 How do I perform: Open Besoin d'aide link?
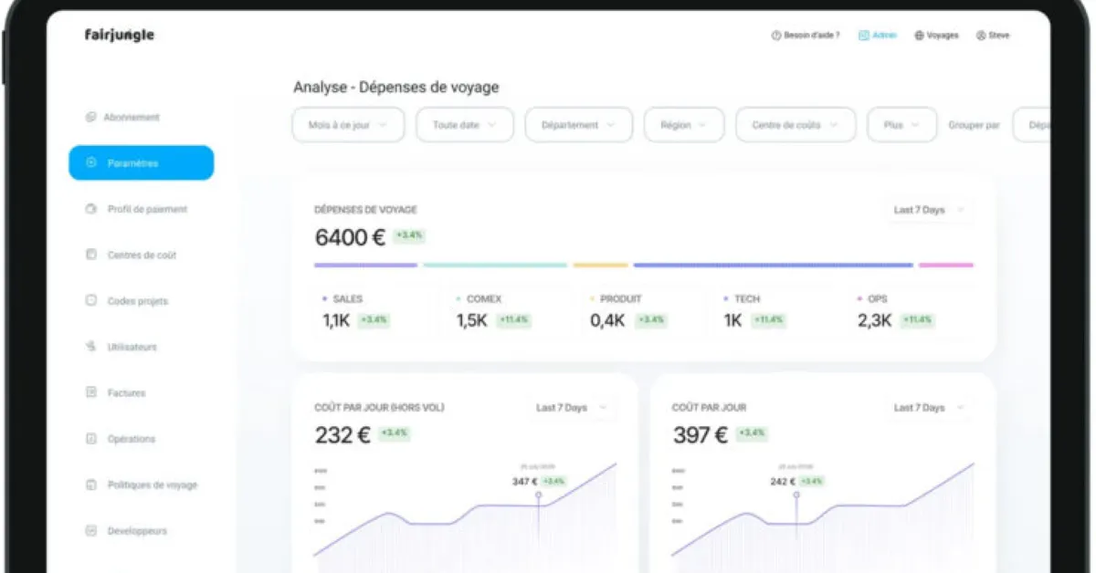(x=806, y=36)
